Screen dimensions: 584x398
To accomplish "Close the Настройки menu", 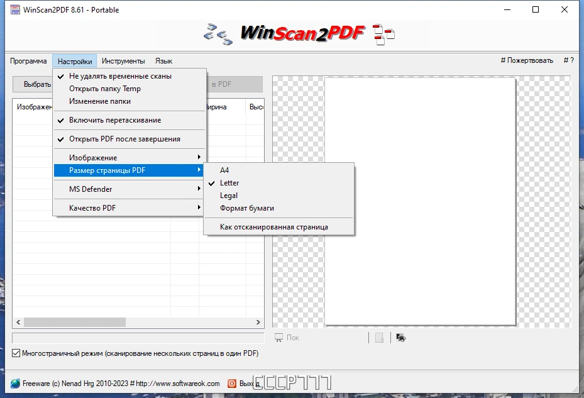I will coord(74,61).
